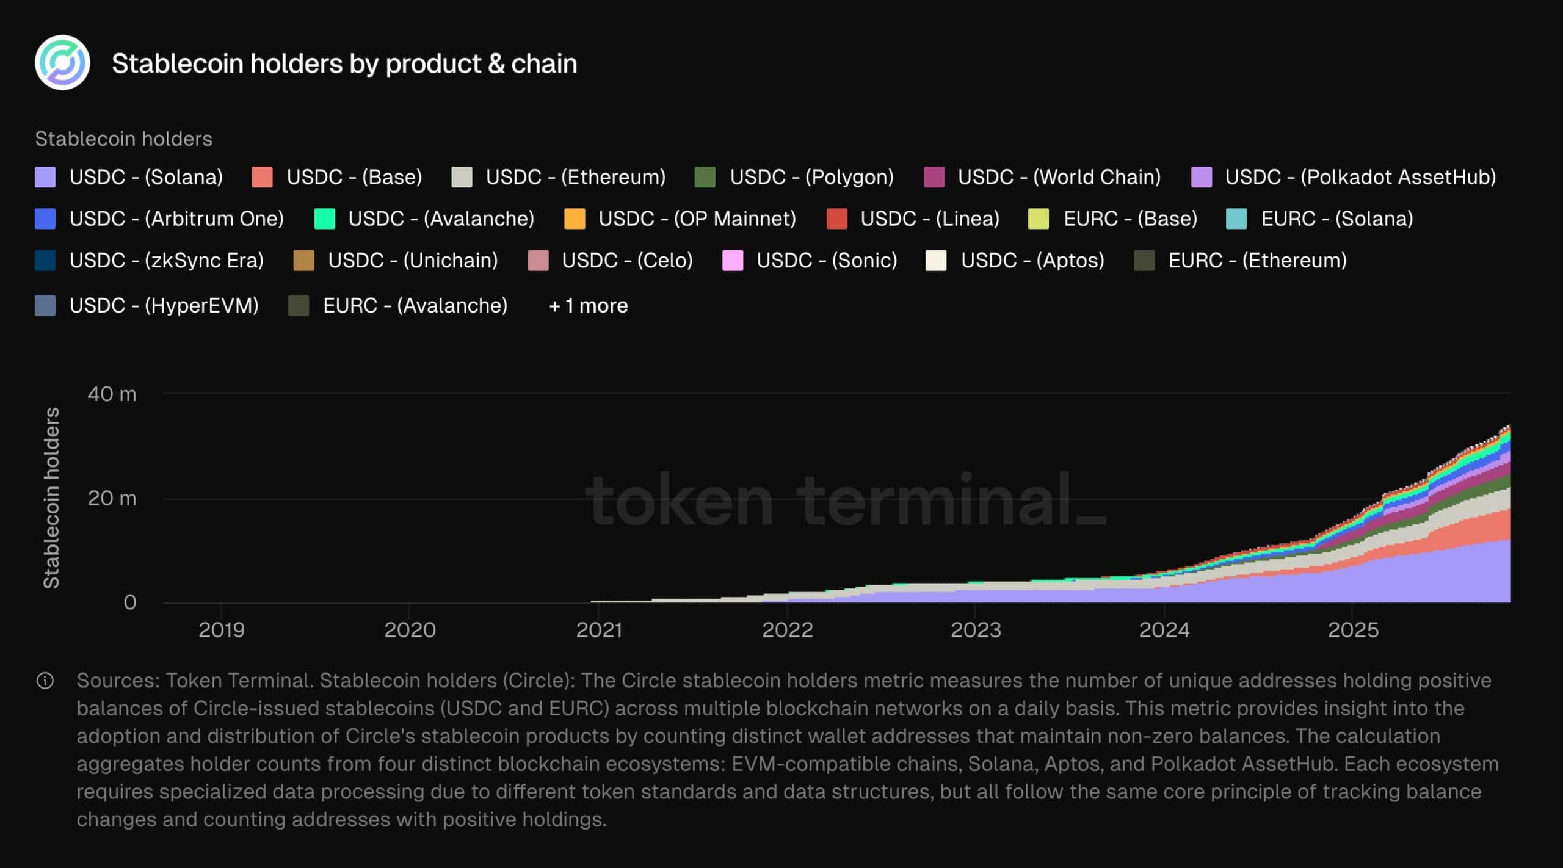
Task: Click the USDC - (Arbitrum One) swatch
Action: [45, 219]
